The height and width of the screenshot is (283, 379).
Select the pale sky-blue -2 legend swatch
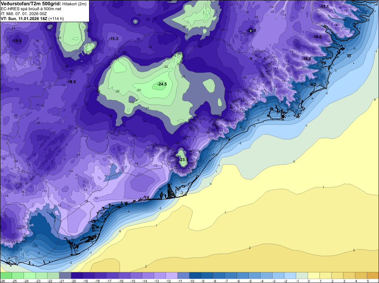(x=290, y=275)
